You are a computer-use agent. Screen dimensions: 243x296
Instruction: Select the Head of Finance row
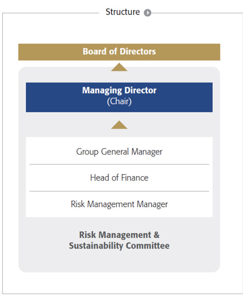point(119,178)
